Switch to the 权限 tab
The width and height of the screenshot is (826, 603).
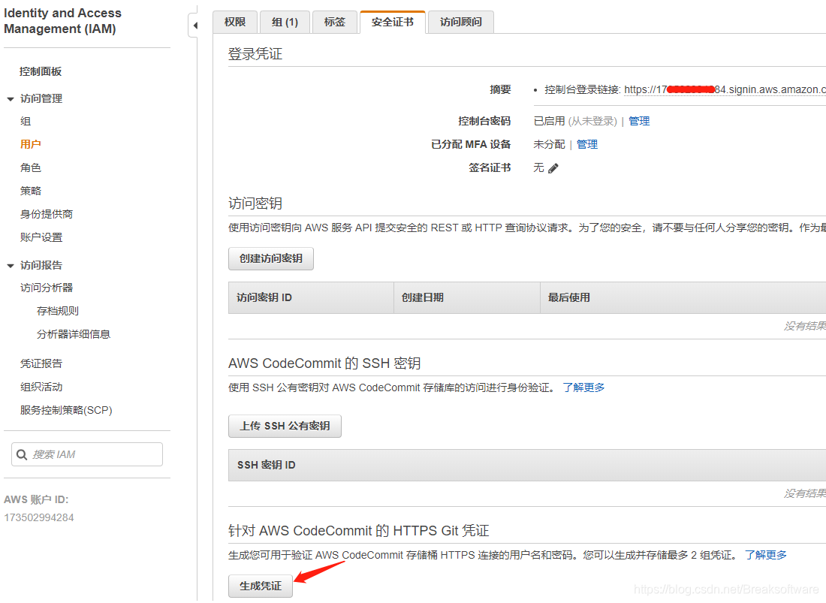tap(235, 22)
